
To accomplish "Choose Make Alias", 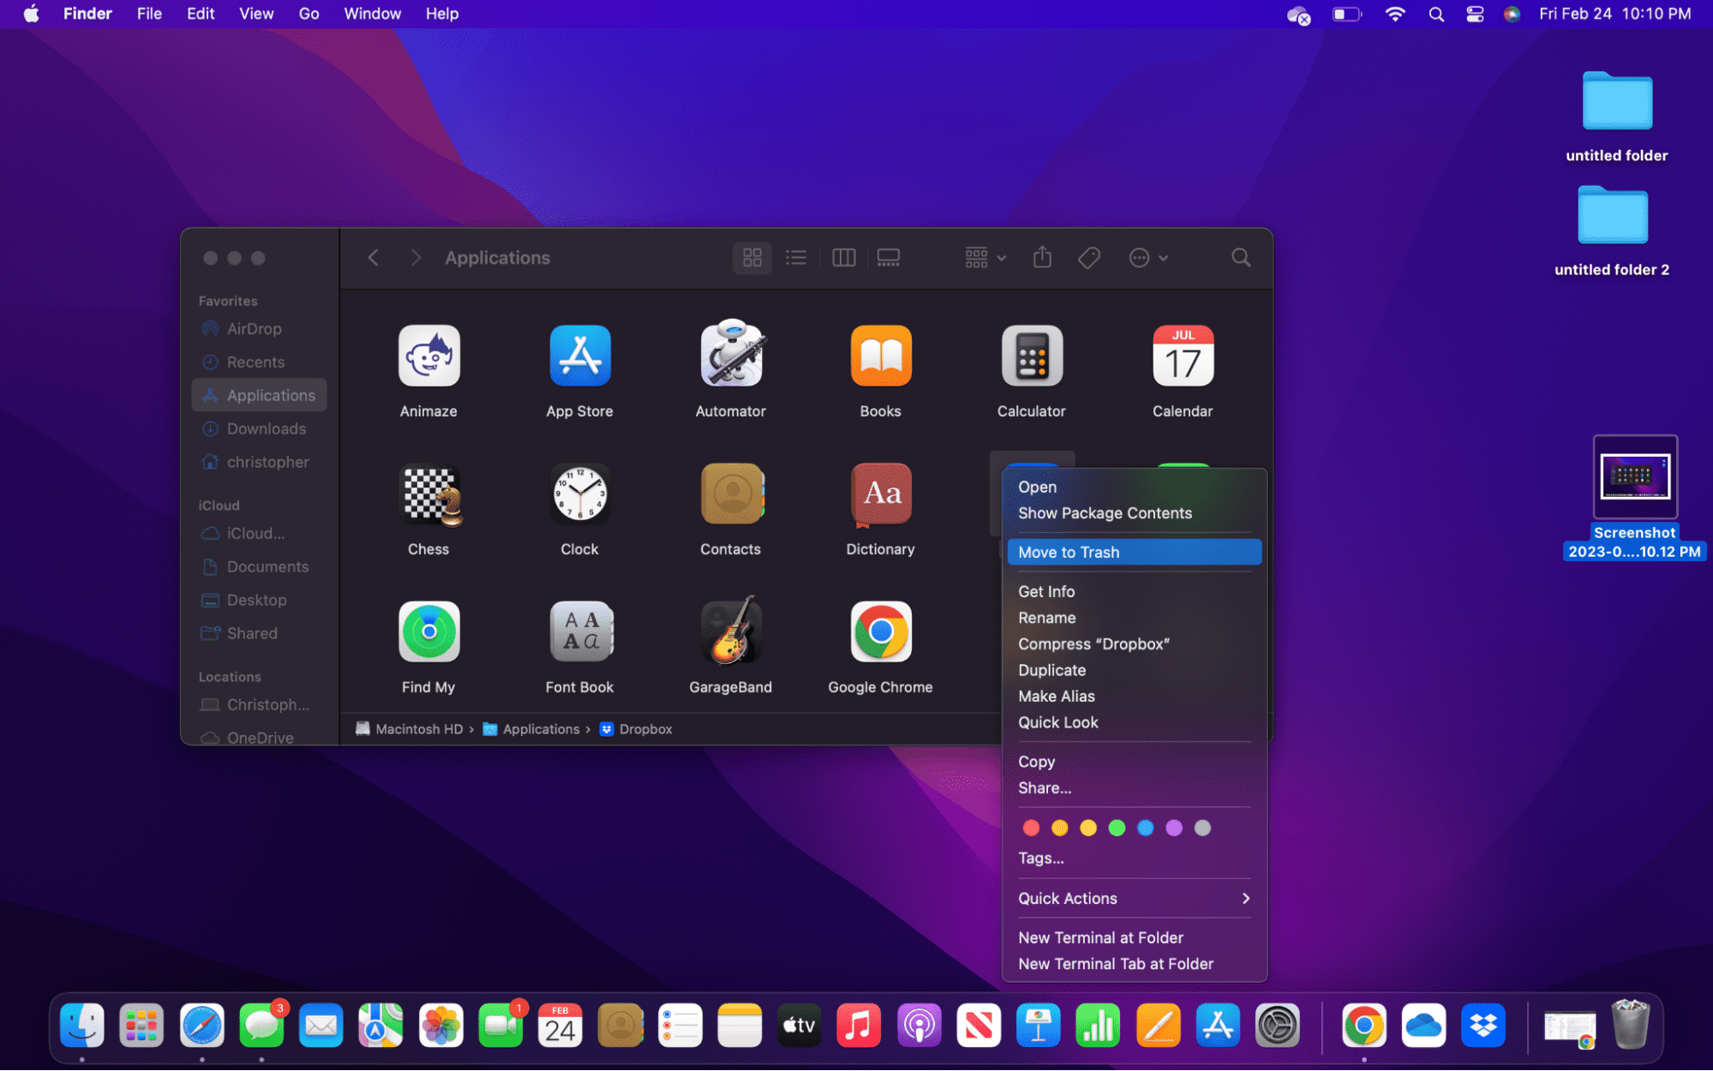I will pyautogui.click(x=1134, y=697).
